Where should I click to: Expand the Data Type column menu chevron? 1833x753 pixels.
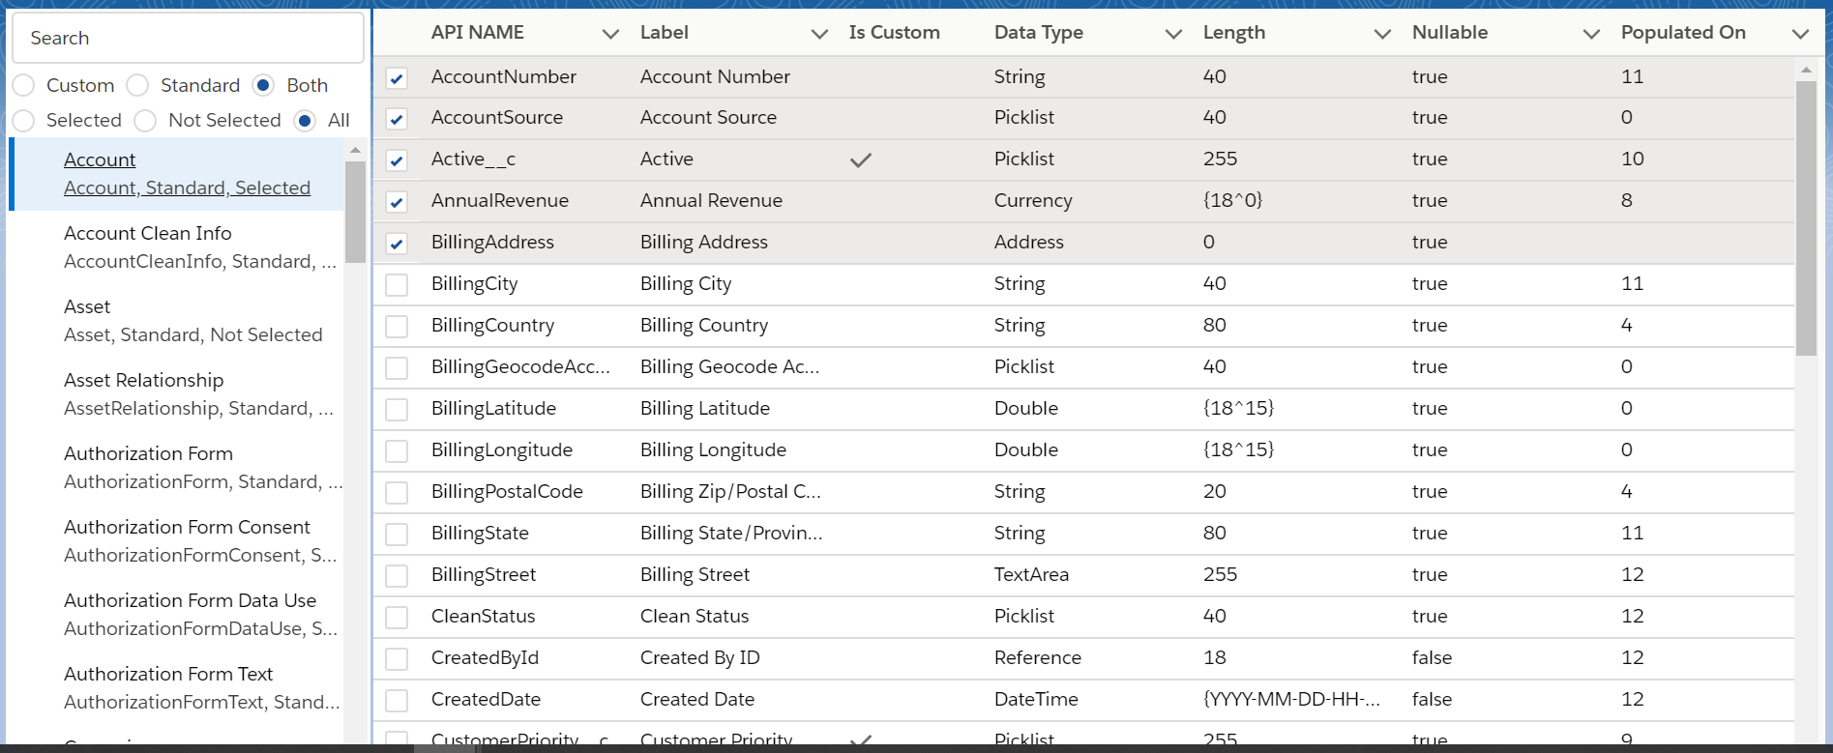point(1173,34)
